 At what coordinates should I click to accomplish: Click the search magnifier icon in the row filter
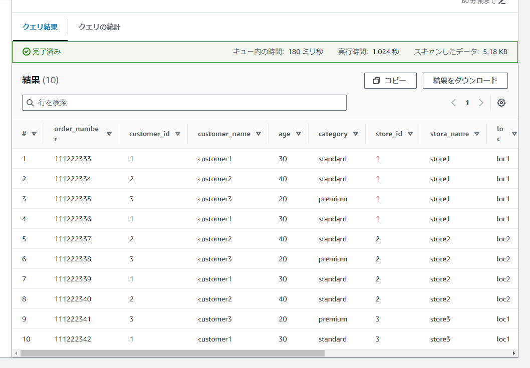(x=30, y=103)
